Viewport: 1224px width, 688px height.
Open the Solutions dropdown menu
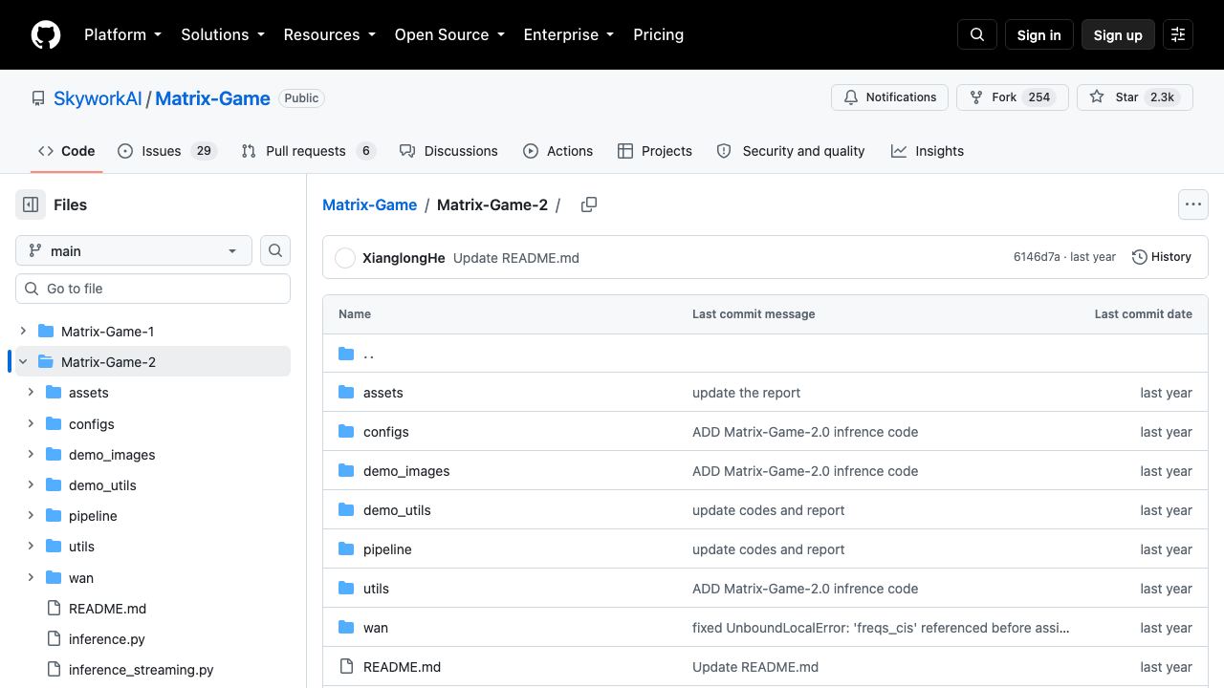[223, 34]
